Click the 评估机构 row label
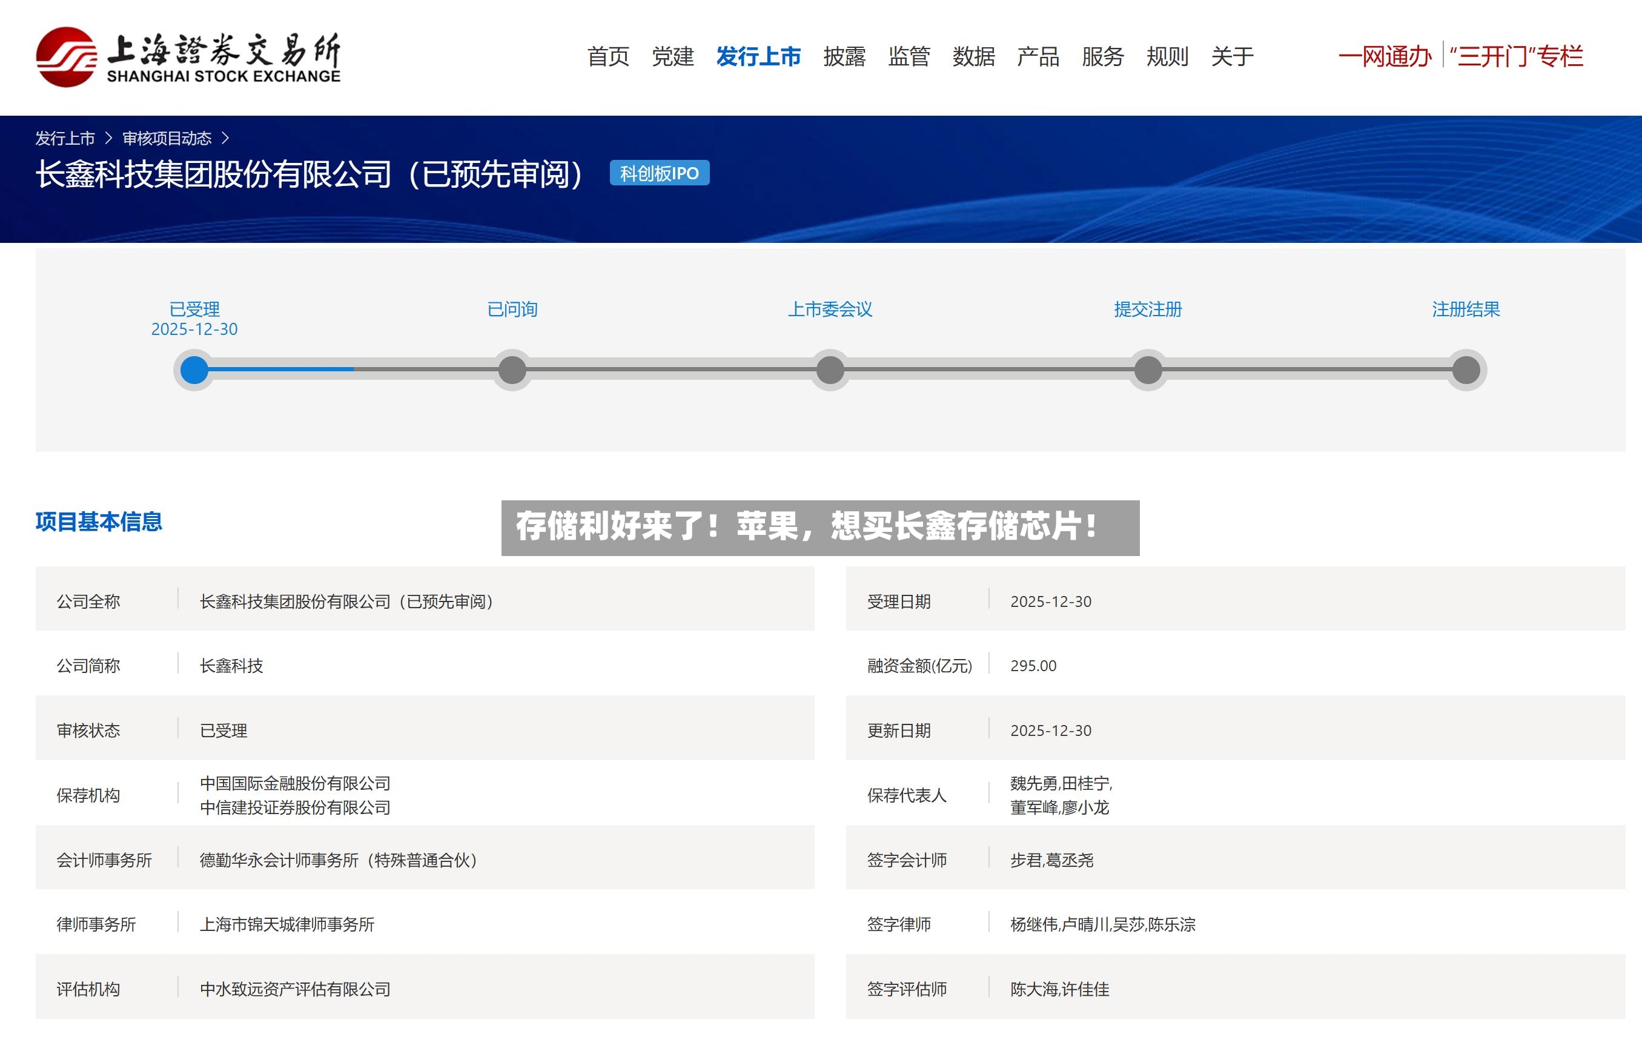Image resolution: width=1642 pixels, height=1057 pixels. click(x=88, y=989)
